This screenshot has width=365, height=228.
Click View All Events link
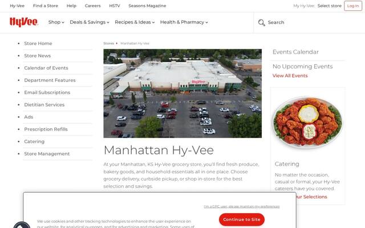click(290, 76)
